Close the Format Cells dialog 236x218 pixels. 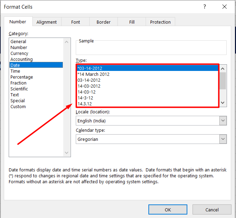tap(225, 7)
